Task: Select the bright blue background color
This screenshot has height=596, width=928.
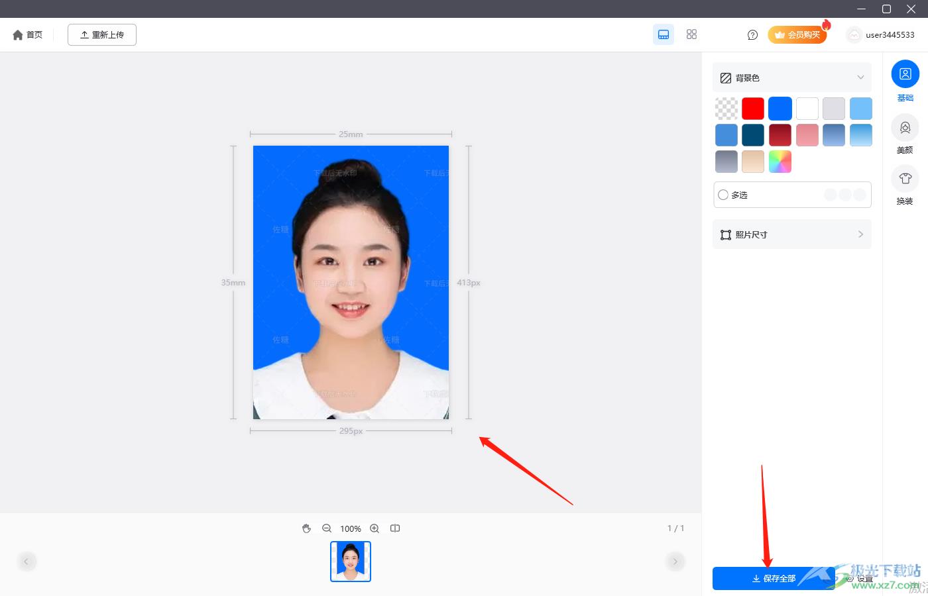Action: tap(780, 109)
